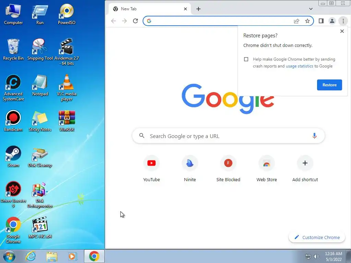Select the Snipping Tool shortcut
The image size is (351, 263).
[40, 50]
